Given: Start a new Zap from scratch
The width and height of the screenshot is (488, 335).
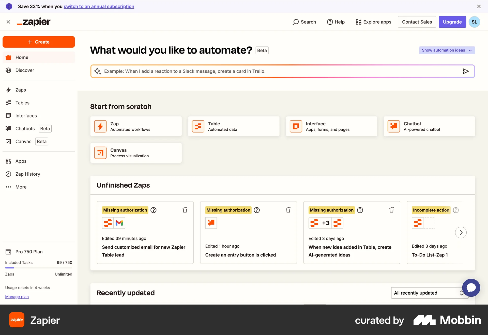Looking at the screenshot, I should (x=136, y=126).
